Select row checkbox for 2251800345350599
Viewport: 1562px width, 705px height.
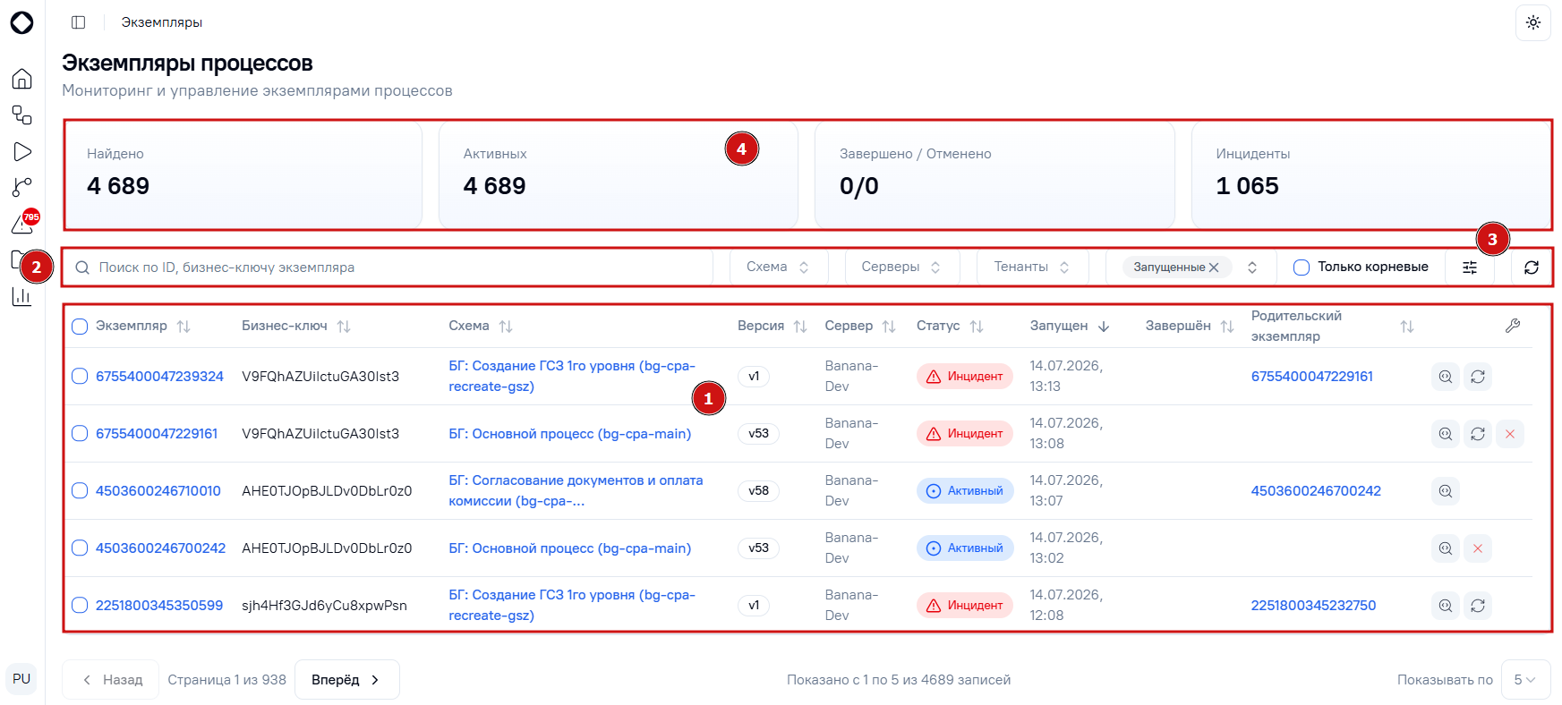click(80, 606)
